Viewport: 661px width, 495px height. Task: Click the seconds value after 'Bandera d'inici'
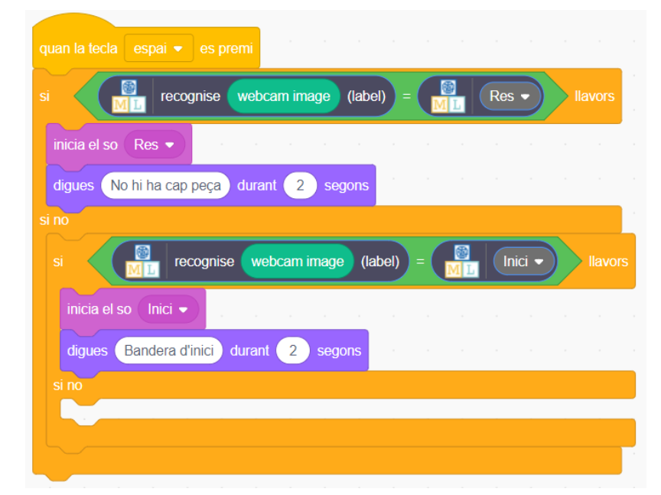[x=293, y=350]
